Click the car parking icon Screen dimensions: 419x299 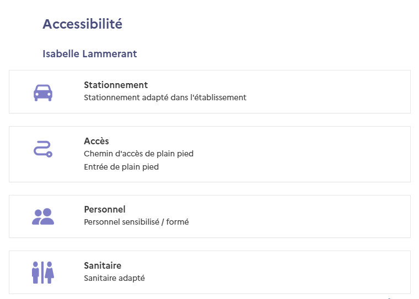pyautogui.click(x=43, y=93)
